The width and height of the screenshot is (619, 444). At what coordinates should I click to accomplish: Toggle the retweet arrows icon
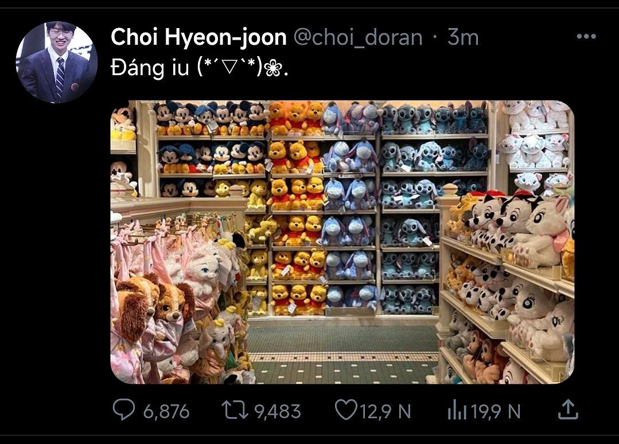pos(235,410)
